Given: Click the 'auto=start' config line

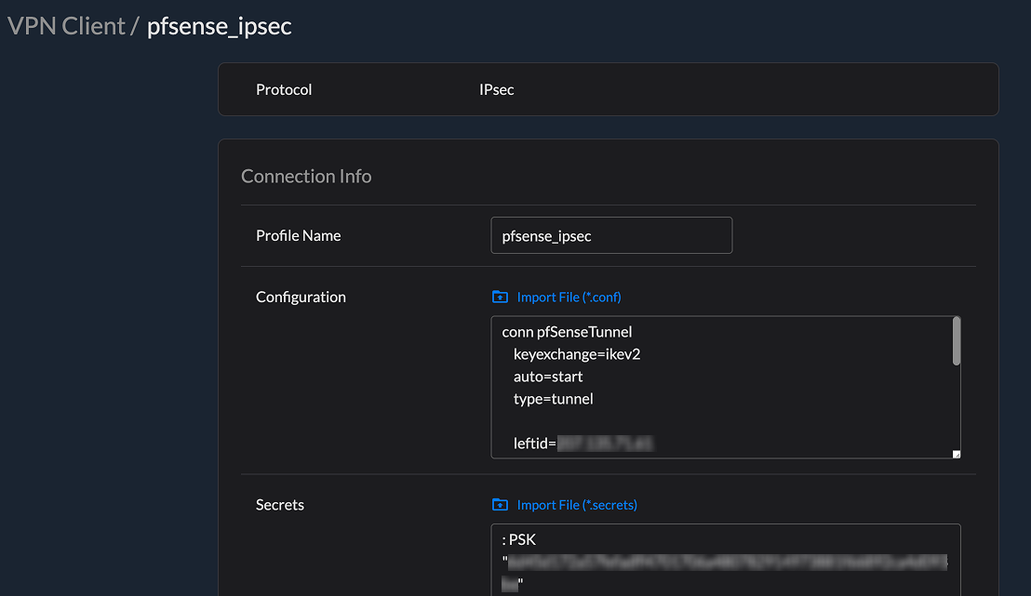Looking at the screenshot, I should (x=548, y=377).
